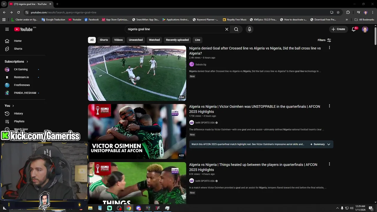Select the Watched filter chip
377x212 pixels.
[x=154, y=40]
